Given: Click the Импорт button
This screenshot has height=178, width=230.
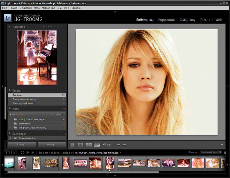Looking at the screenshot, I should pyautogui.click(x=22, y=144).
